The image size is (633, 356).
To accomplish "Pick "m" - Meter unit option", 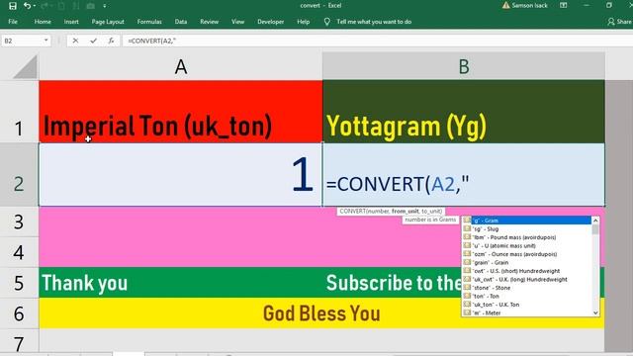I will [x=527, y=312].
